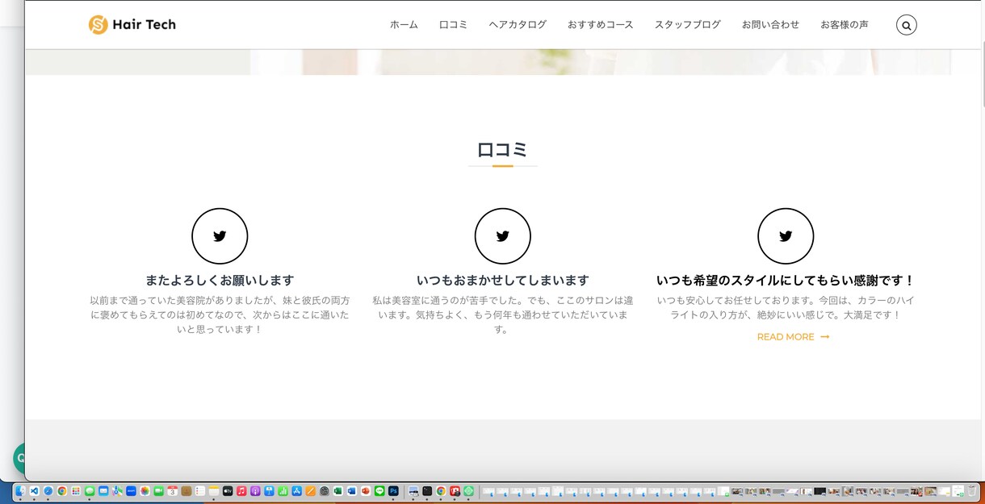Launch Microsoft Word from the Dock
Image resolution: width=985 pixels, height=504 pixels.
click(x=351, y=490)
